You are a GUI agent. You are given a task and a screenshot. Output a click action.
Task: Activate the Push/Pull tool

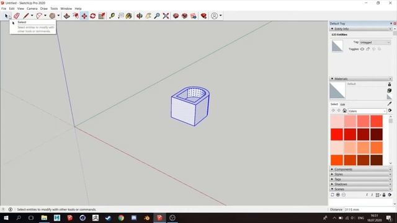pos(66,16)
